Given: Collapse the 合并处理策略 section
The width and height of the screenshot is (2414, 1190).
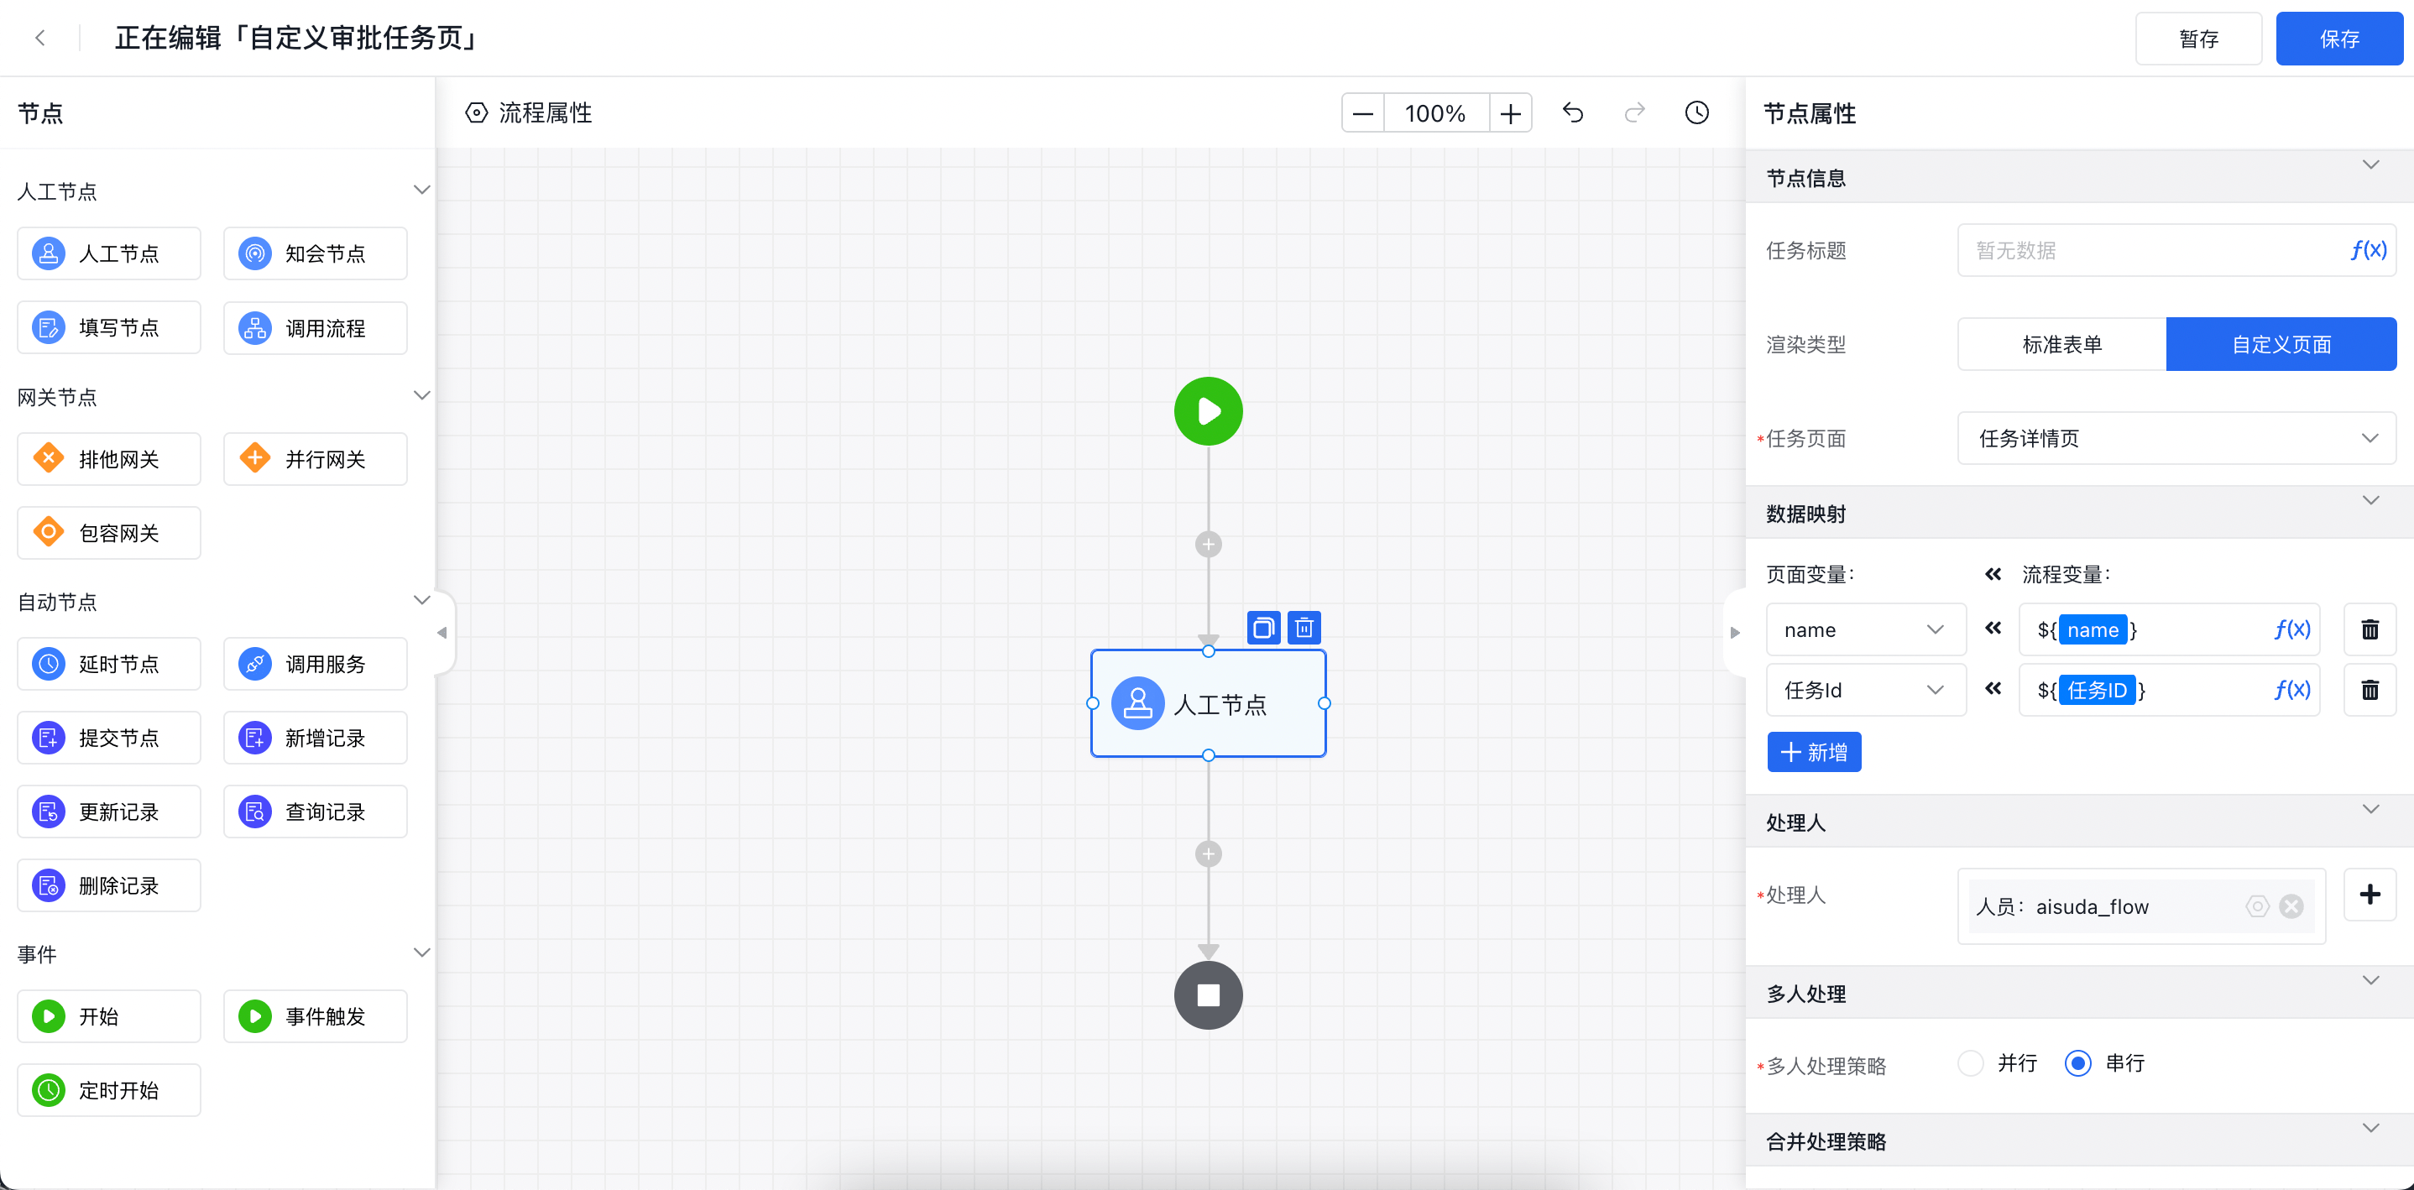Looking at the screenshot, I should [2370, 1128].
